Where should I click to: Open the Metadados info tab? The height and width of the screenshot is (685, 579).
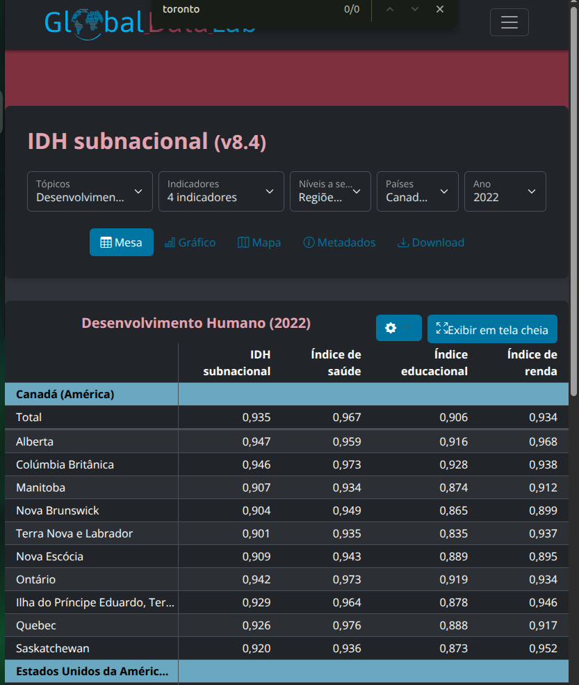click(x=339, y=242)
